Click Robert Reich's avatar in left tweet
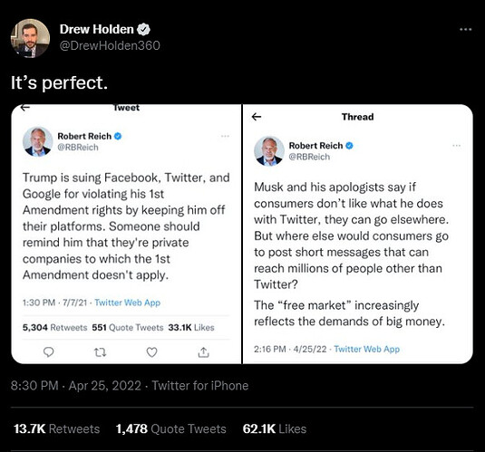 pyautogui.click(x=38, y=141)
